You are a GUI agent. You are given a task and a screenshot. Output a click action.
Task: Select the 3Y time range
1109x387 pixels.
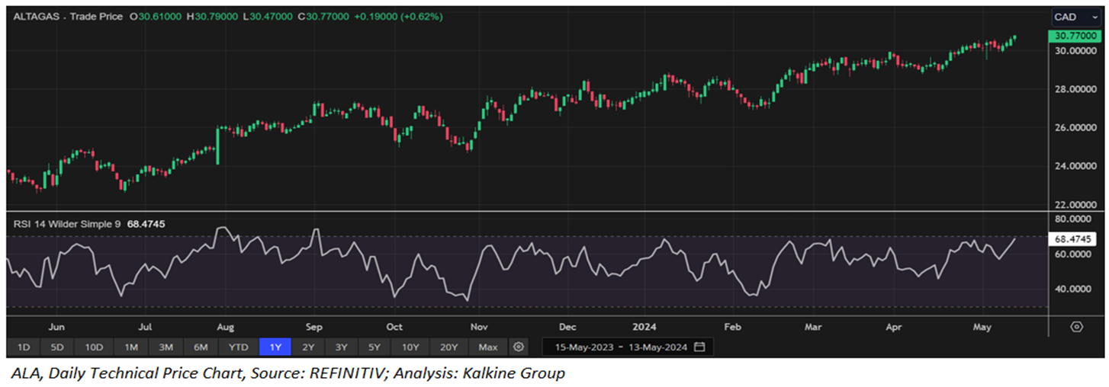341,347
